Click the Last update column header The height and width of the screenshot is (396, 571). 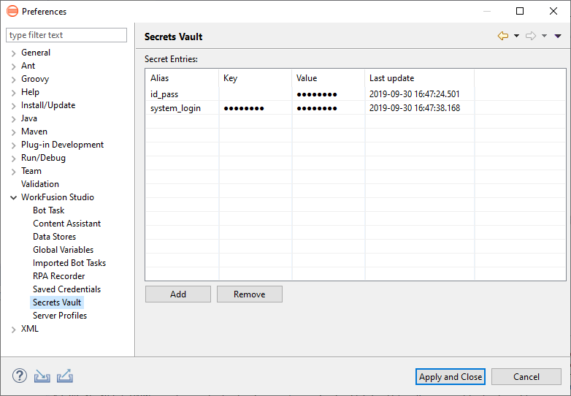pyautogui.click(x=420, y=78)
